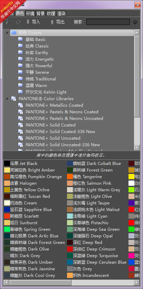Image resolution: width=143 pixels, height=289 pixels.
Task: Click the search input field
Action: pos(108,22)
